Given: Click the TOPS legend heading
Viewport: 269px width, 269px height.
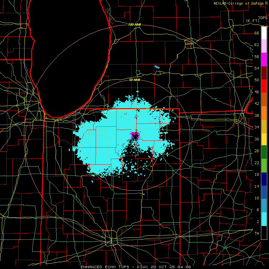Looking at the screenshot, I should (263, 18).
